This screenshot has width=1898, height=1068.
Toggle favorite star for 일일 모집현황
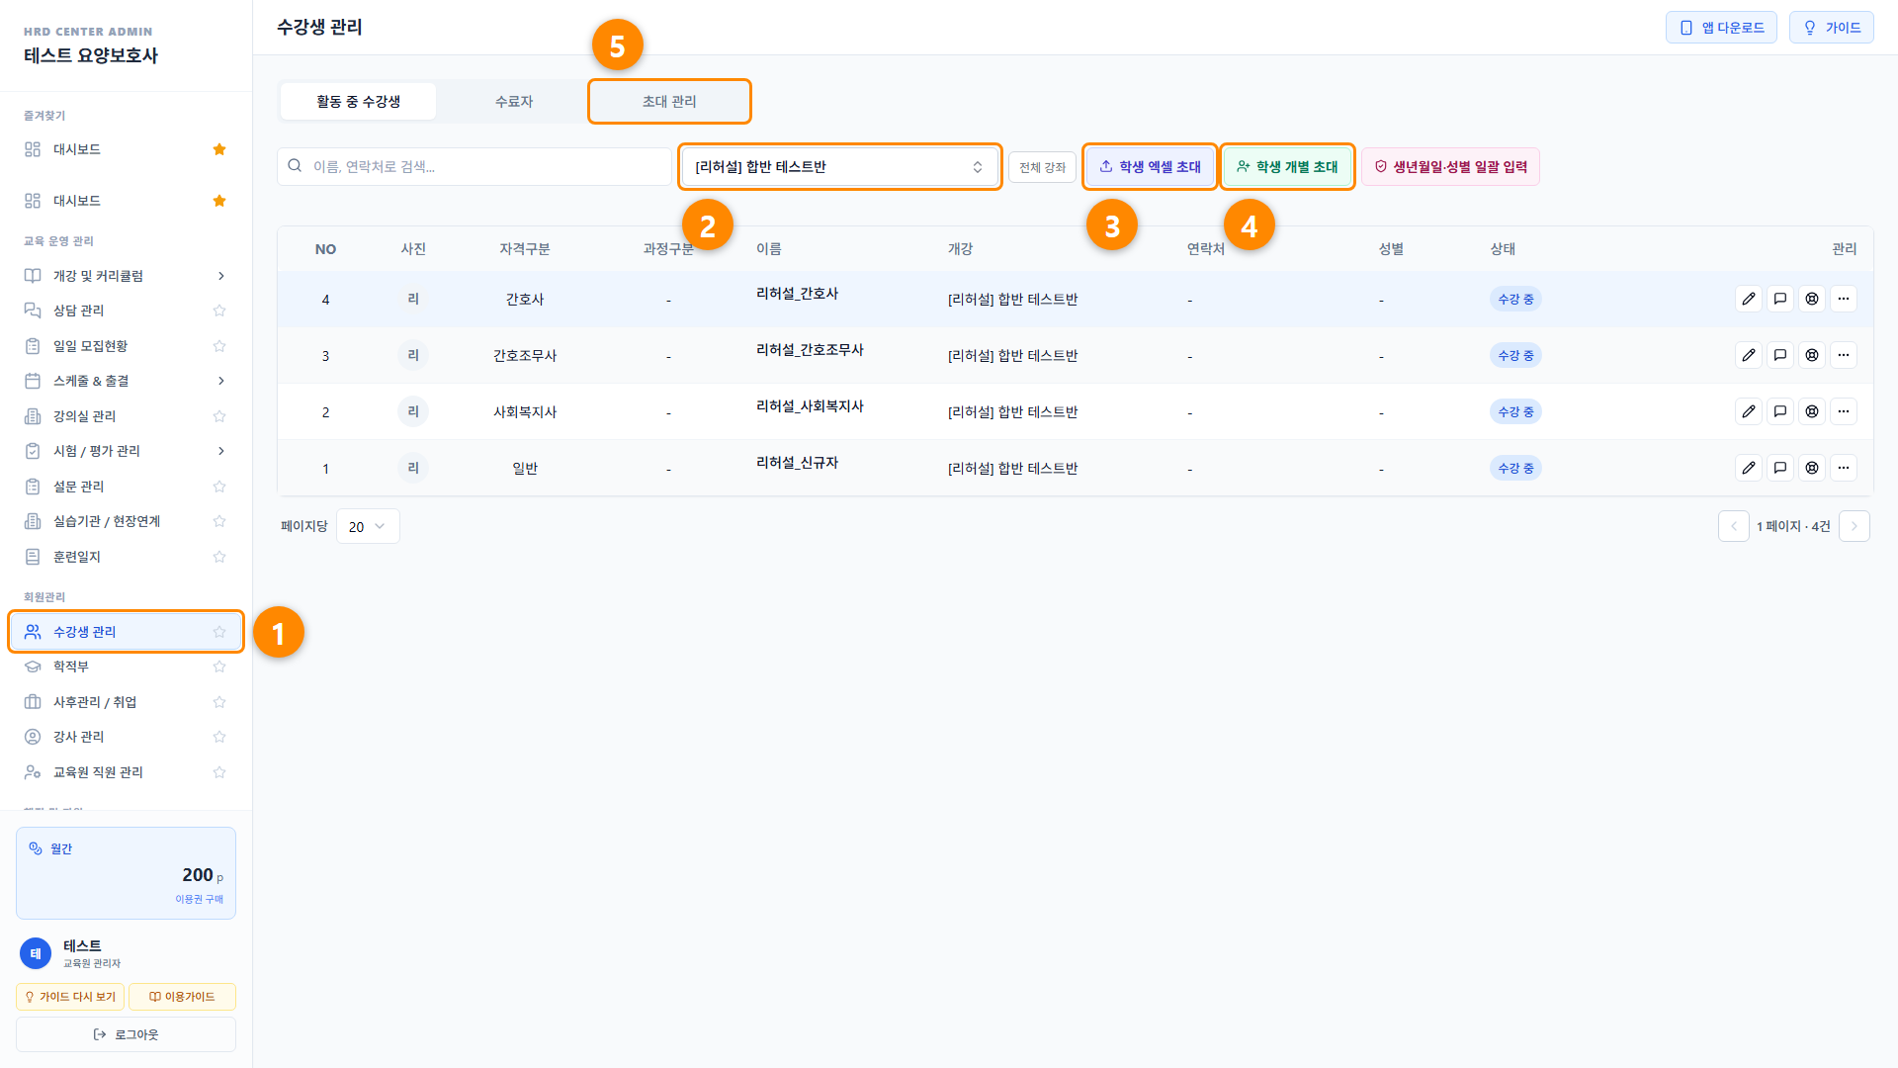click(219, 346)
